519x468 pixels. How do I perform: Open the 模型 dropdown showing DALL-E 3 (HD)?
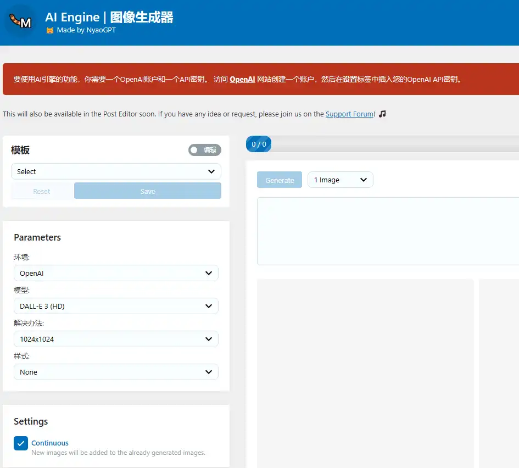point(115,306)
